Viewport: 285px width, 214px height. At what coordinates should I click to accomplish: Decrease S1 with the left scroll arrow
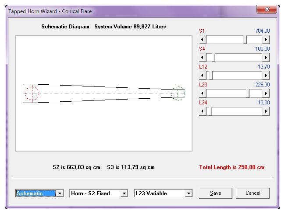203,40
